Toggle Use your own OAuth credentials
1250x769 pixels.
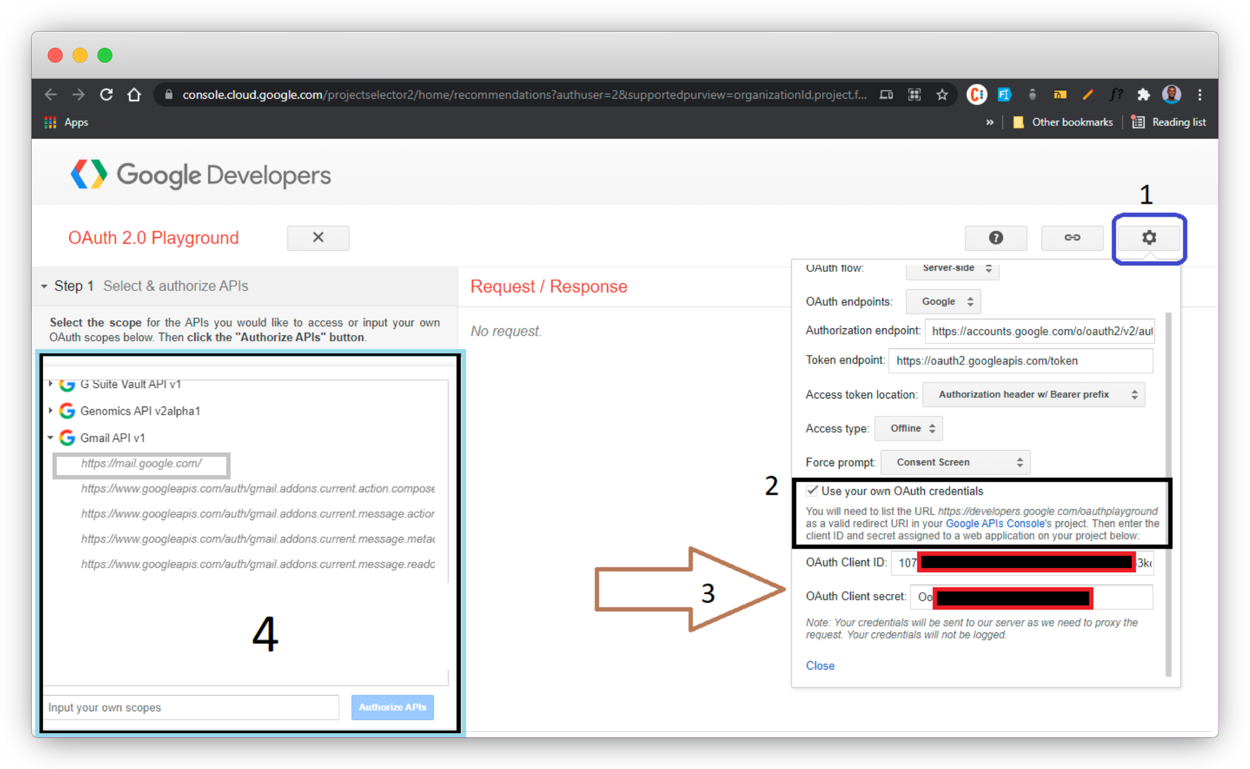pos(812,491)
